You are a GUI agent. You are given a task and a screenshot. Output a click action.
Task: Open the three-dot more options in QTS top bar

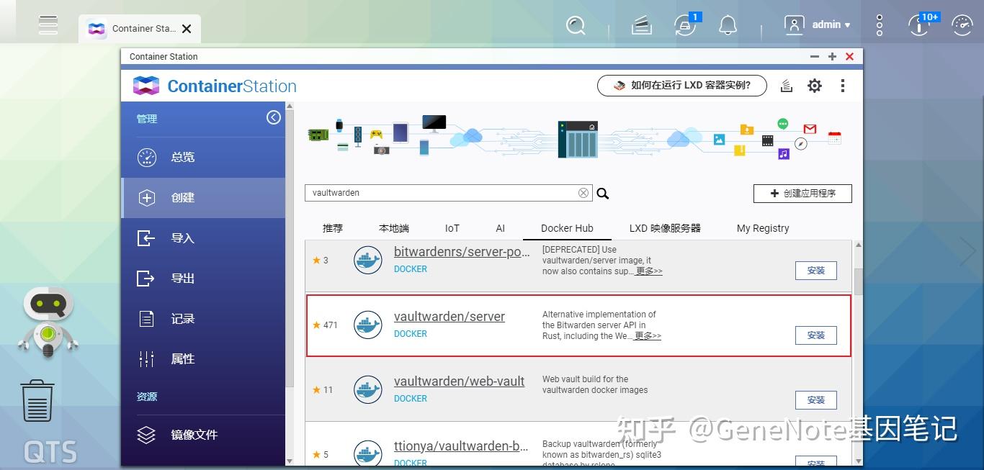pos(879,25)
